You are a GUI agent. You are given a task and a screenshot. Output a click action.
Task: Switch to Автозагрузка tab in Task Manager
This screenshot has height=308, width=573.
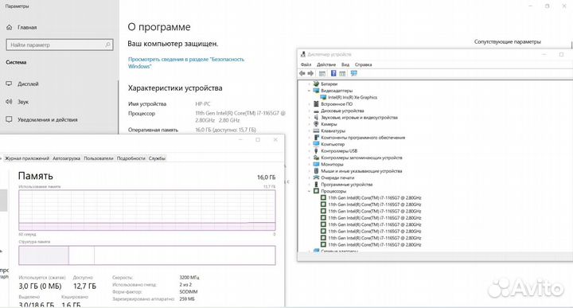(x=67, y=158)
